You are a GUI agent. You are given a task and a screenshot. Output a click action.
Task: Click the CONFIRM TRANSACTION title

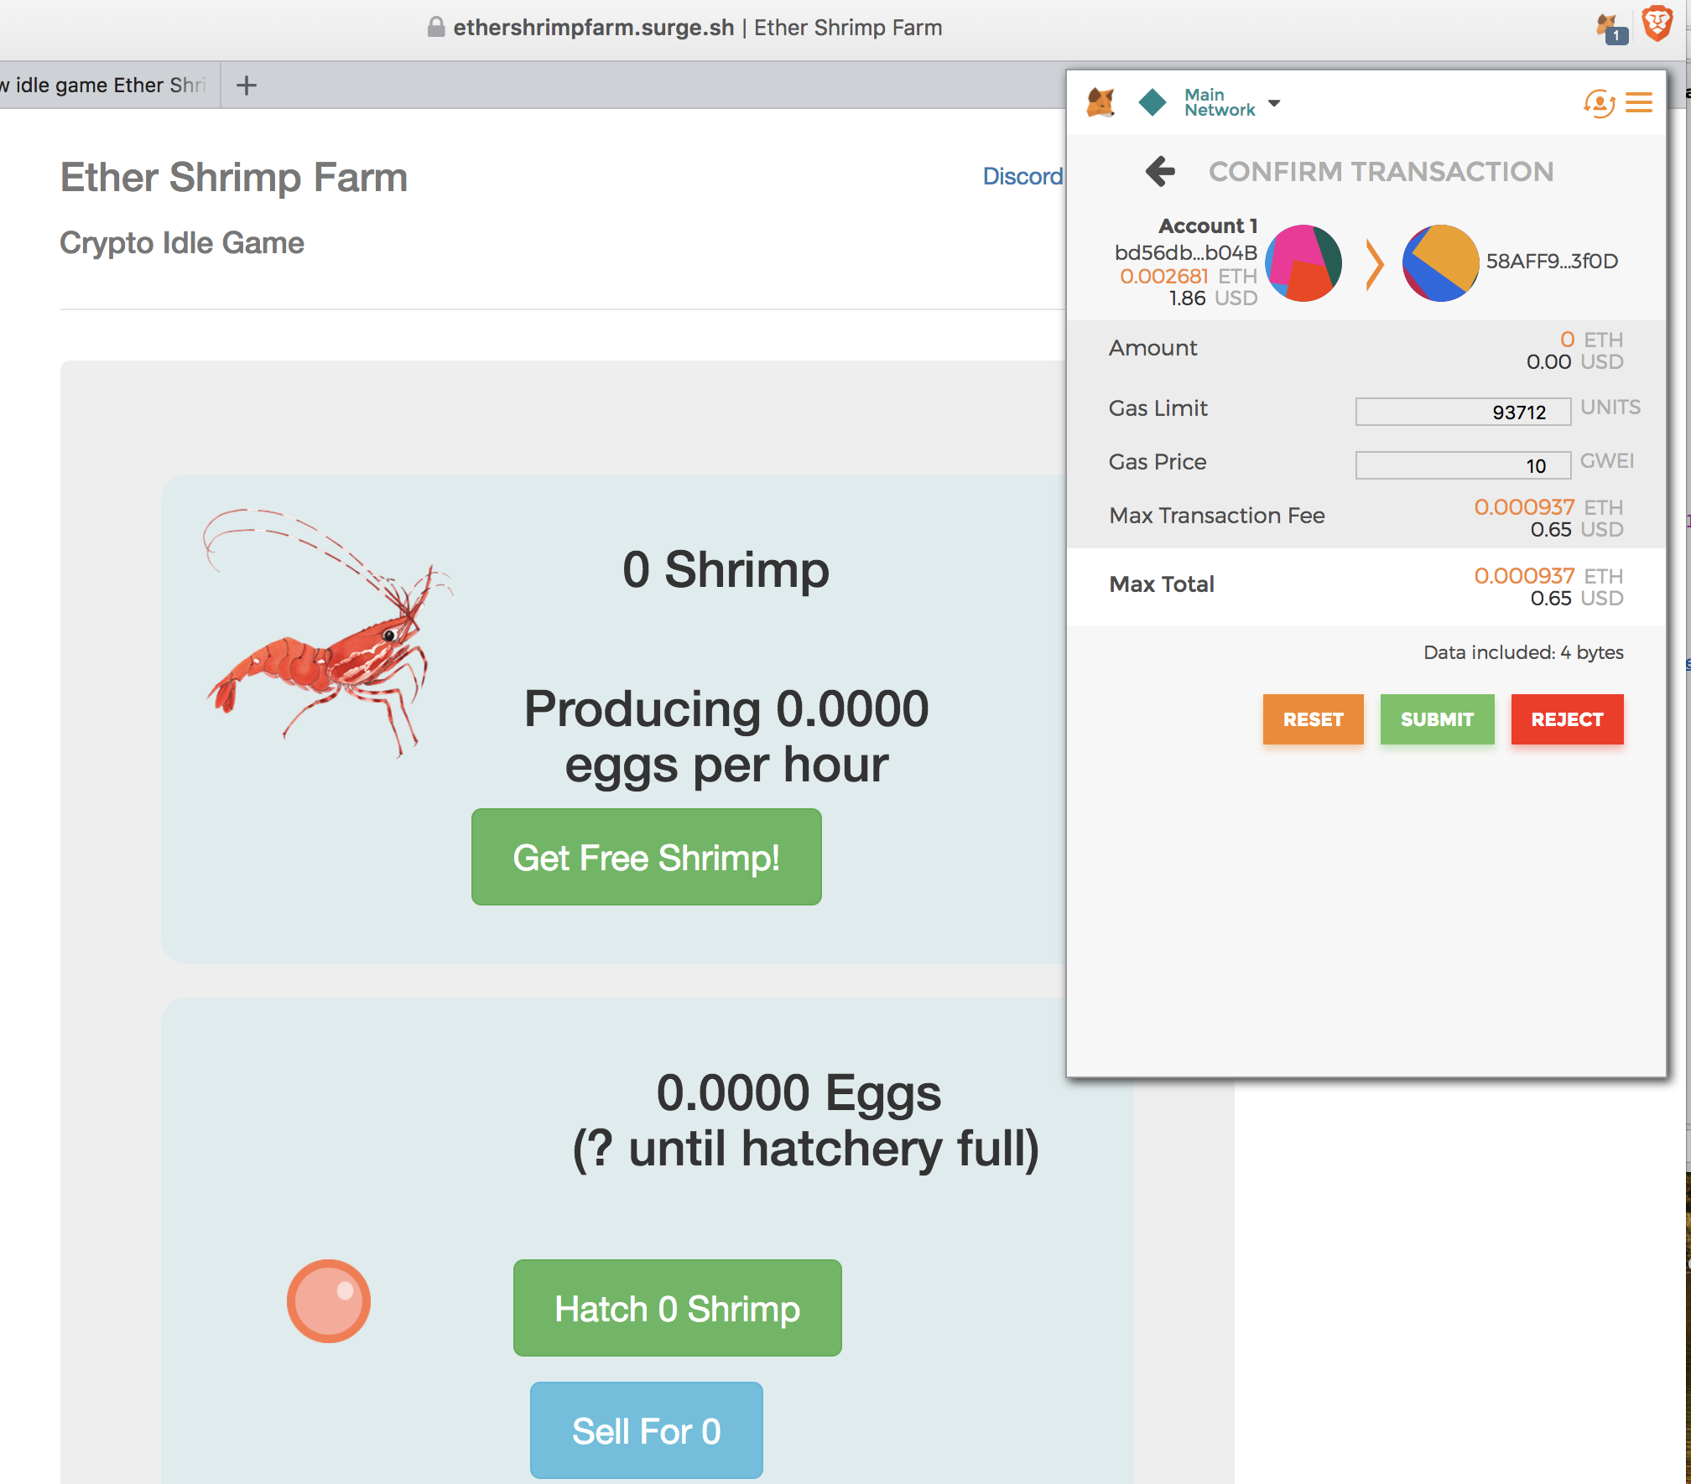coord(1381,171)
